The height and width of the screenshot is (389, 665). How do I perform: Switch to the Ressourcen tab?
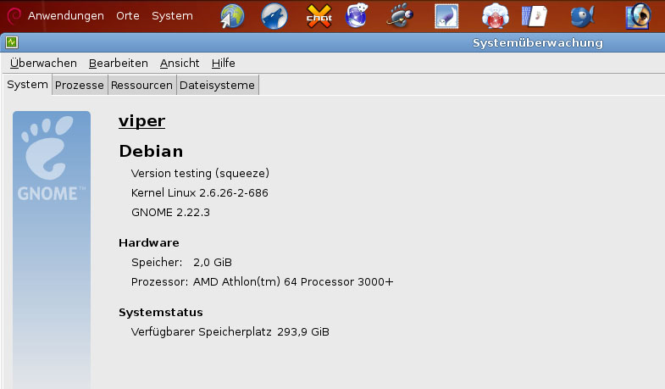coord(141,85)
